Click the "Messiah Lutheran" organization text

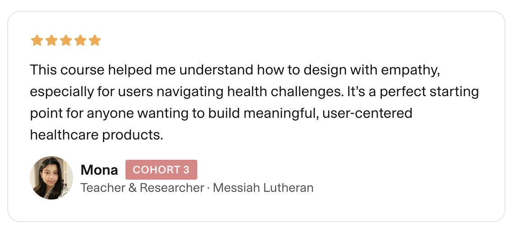[x=263, y=188]
